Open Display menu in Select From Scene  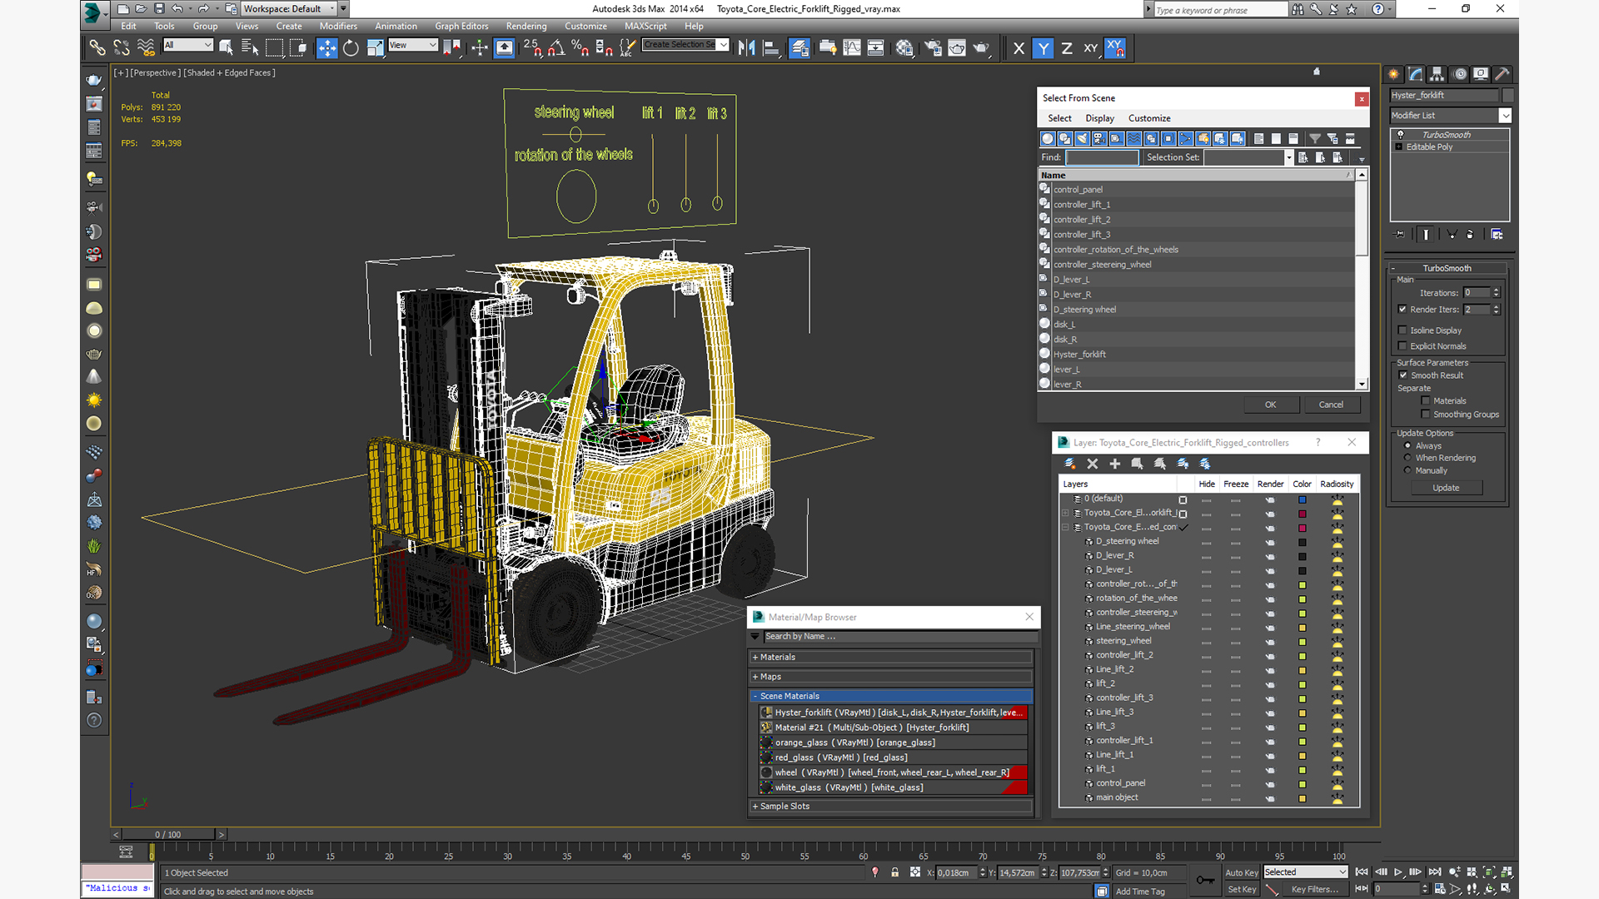point(1099,118)
